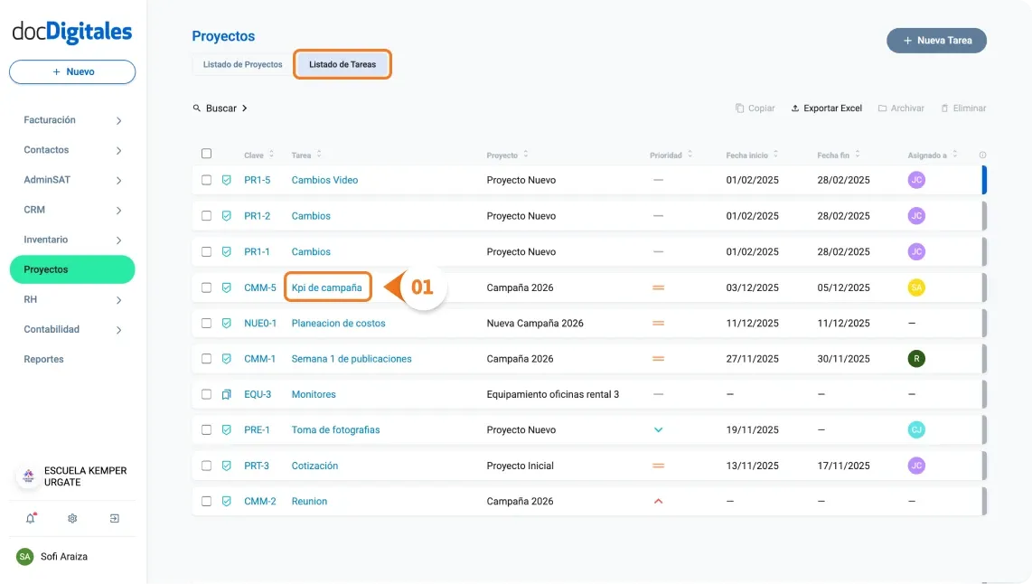
Task: Click the Buscar magnifier icon
Action: click(x=197, y=108)
